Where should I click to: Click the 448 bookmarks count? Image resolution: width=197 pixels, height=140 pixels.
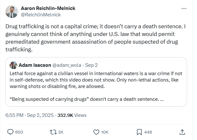tap(148, 132)
